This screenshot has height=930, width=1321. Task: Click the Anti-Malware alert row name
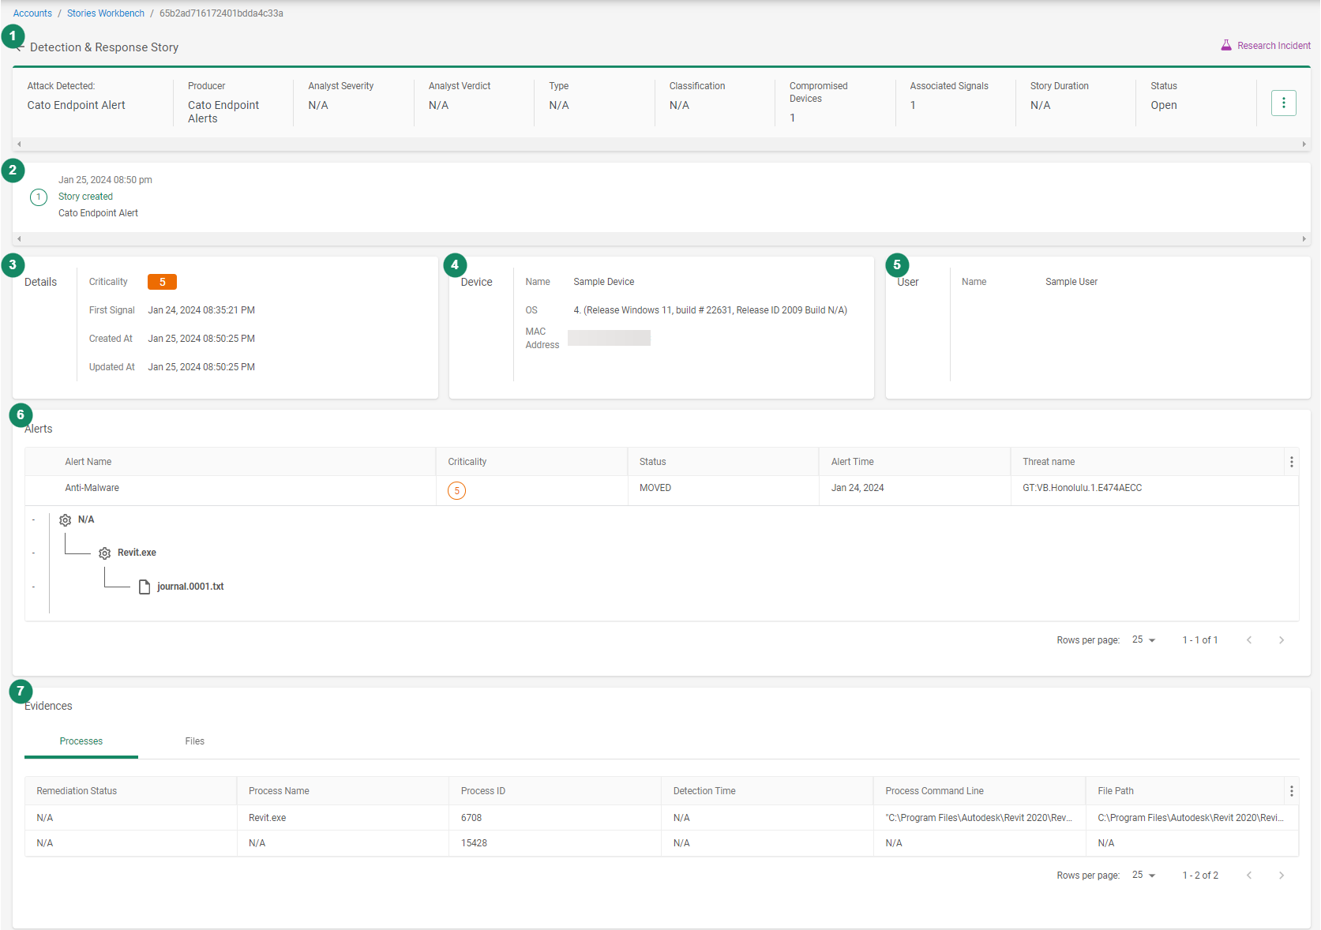[92, 488]
